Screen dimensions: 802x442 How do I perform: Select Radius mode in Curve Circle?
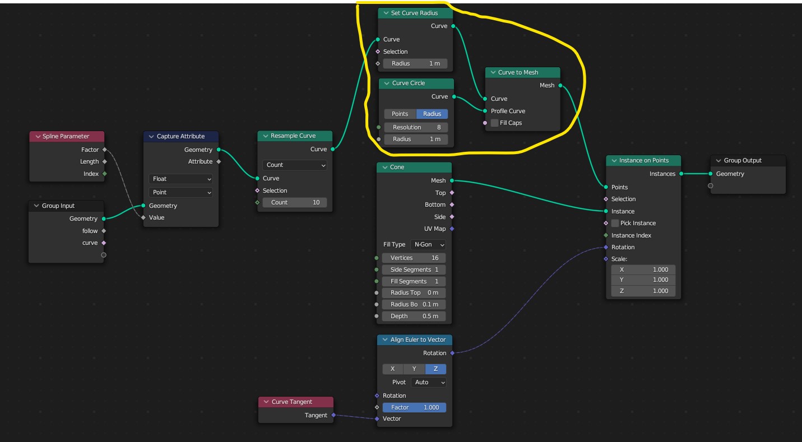(432, 114)
